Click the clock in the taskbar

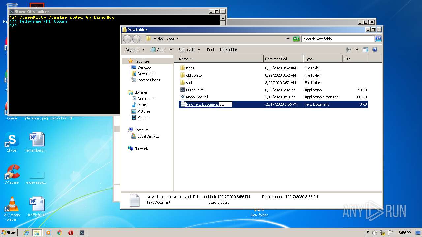(405, 233)
